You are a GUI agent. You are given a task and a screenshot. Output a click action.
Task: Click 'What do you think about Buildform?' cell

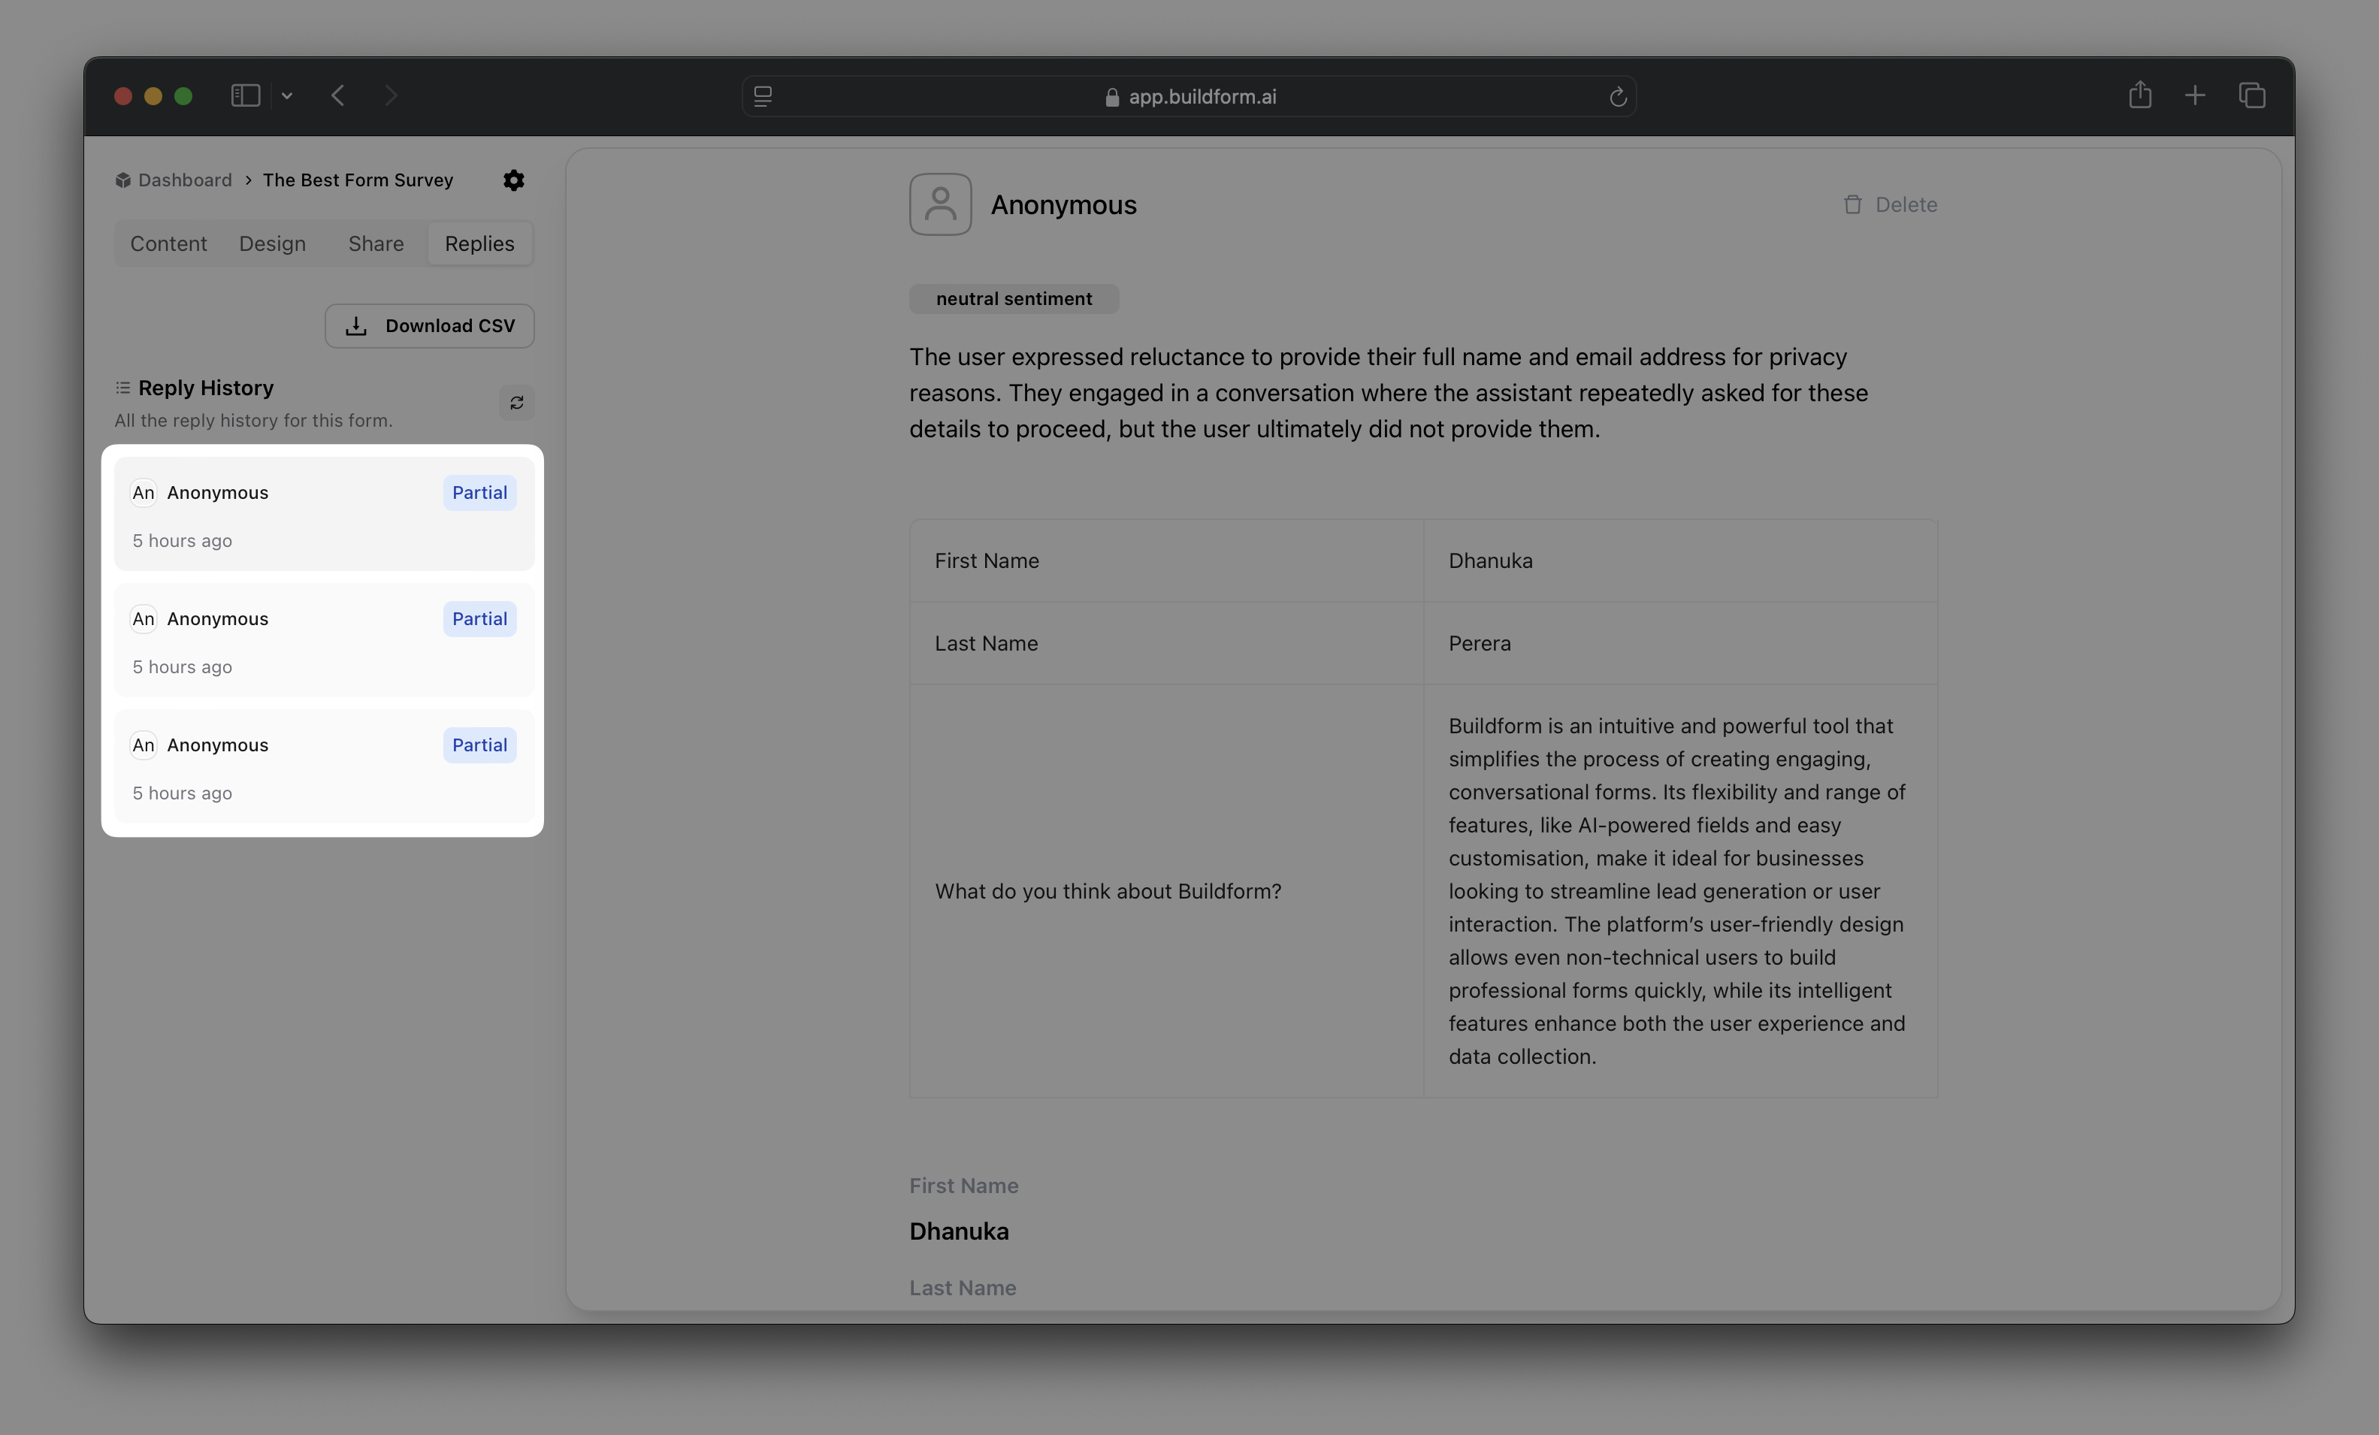pyautogui.click(x=1166, y=891)
